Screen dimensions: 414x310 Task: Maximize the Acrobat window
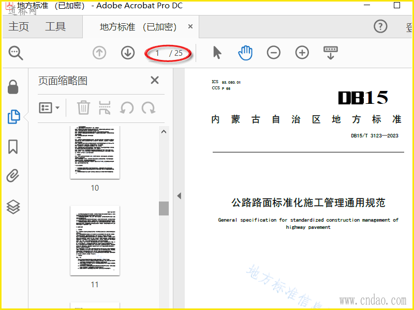pyautogui.click(x=397, y=5)
